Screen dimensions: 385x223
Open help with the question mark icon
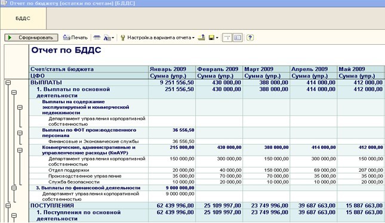click(x=250, y=38)
